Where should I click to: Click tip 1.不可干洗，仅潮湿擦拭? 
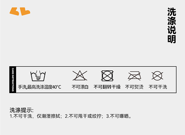click(35, 116)
